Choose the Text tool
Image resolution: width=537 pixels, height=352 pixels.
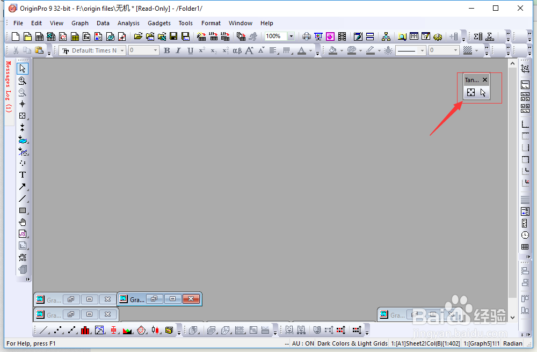[22, 175]
